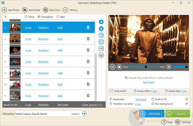This screenshot has height=126, width=193.
Task: Mute the preview with the speaker icon
Action: tap(169, 67)
